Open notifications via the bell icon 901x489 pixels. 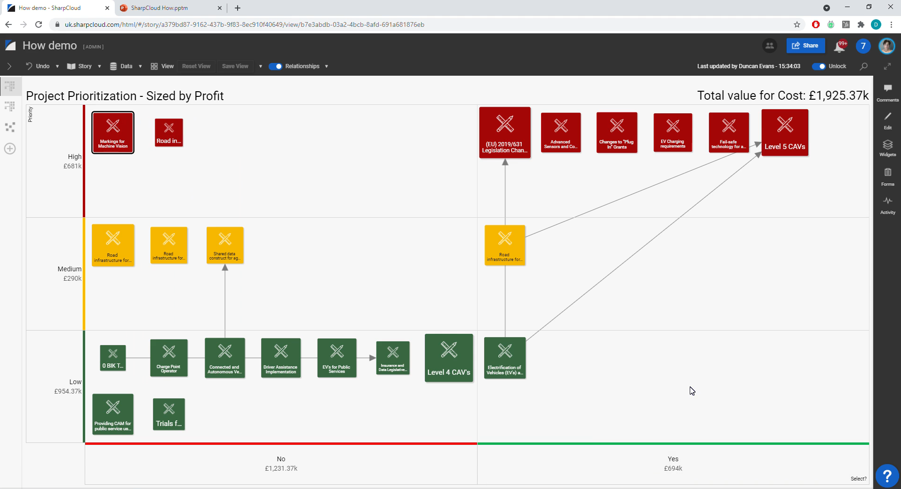click(x=840, y=46)
